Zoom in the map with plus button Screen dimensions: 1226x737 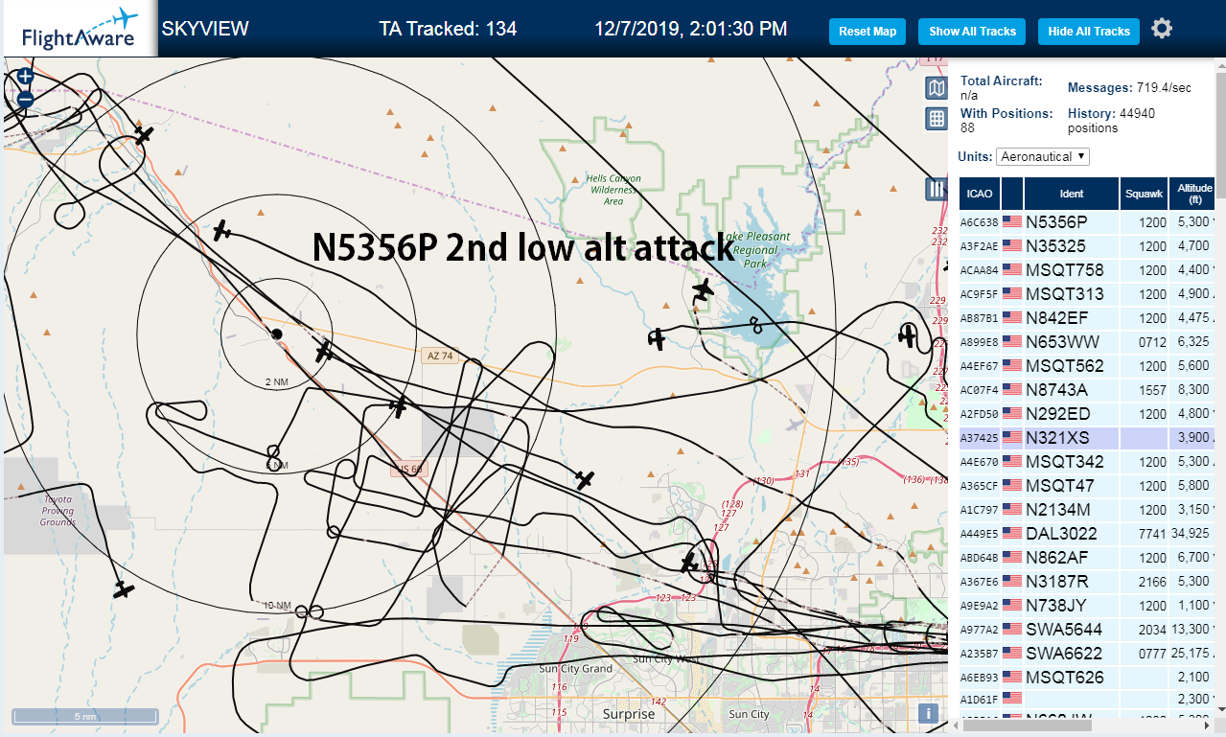pos(26,77)
